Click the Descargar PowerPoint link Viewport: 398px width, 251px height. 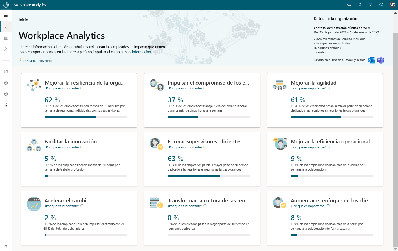[37, 60]
